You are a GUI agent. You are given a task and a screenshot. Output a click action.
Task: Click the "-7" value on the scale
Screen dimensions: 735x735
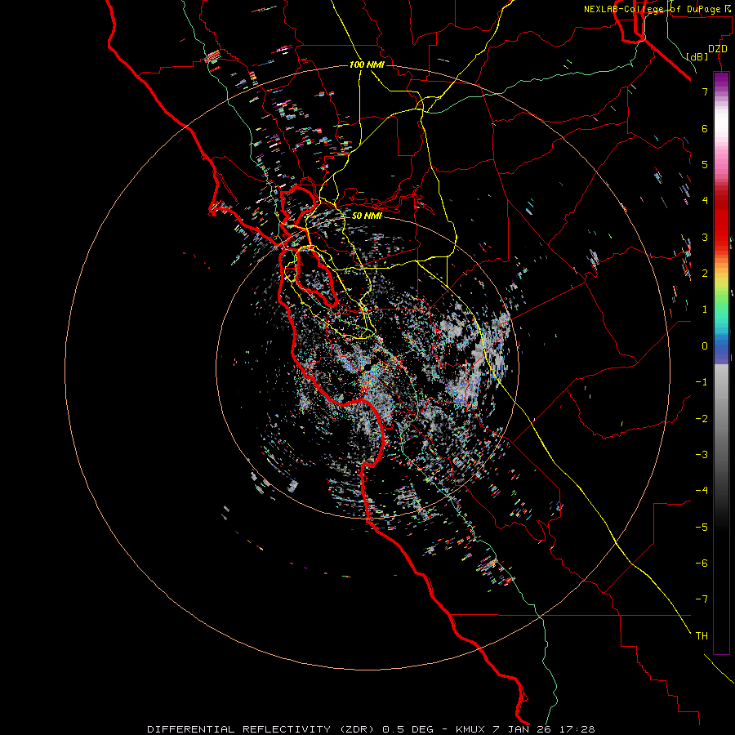[x=702, y=599]
